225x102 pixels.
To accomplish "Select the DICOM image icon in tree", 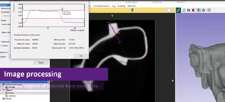I will pos(6,87).
